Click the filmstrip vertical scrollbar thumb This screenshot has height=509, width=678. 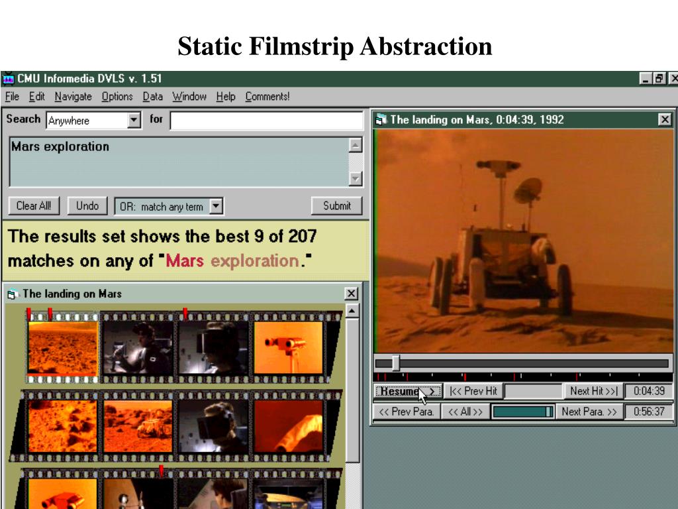tap(352, 390)
